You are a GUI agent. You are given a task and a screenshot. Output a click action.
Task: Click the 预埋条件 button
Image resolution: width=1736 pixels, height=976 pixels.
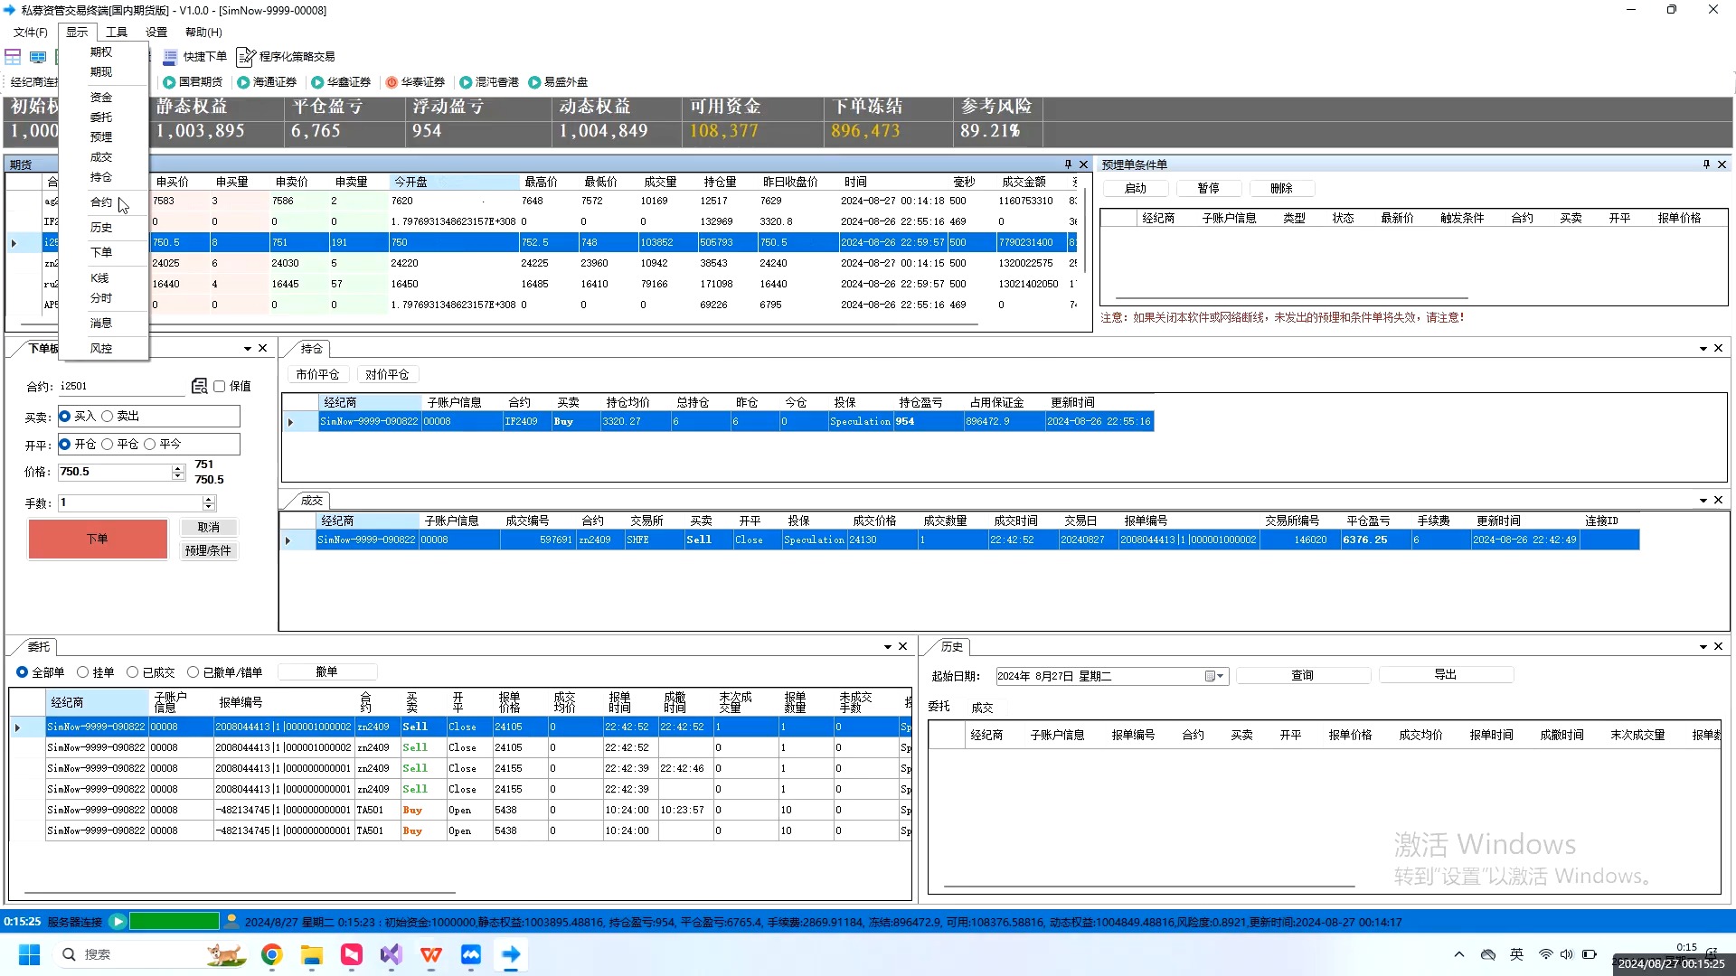[208, 550]
